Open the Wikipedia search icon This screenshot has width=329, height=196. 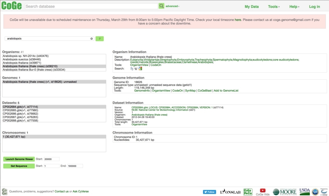pos(136,69)
